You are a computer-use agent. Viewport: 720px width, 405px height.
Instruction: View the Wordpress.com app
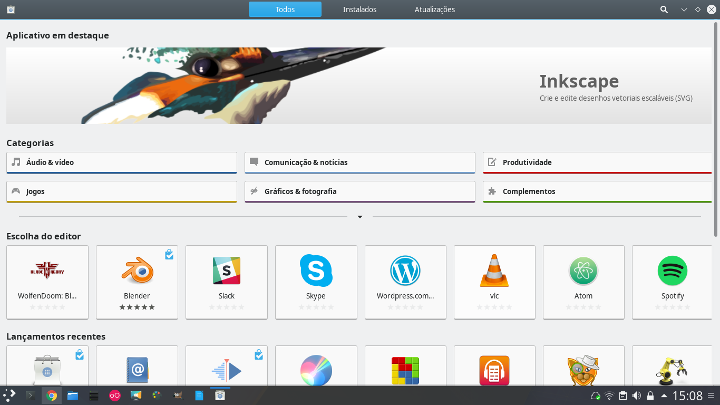point(405,282)
